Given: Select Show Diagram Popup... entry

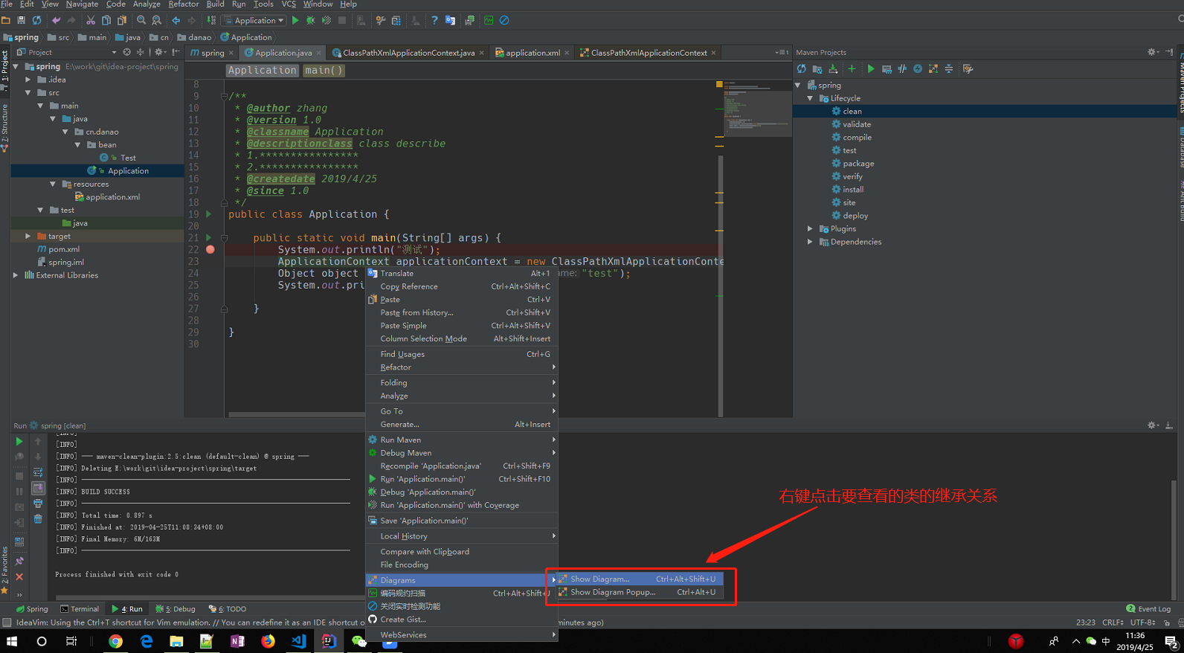Looking at the screenshot, I should (641, 593).
